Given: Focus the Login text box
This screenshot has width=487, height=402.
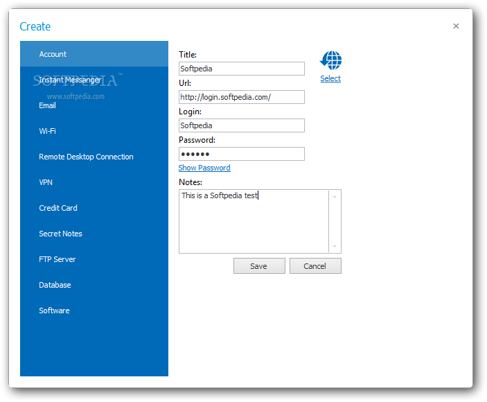Looking at the screenshot, I should tap(242, 125).
